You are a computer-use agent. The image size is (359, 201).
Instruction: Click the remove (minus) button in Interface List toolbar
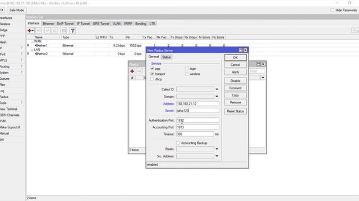click(x=39, y=31)
